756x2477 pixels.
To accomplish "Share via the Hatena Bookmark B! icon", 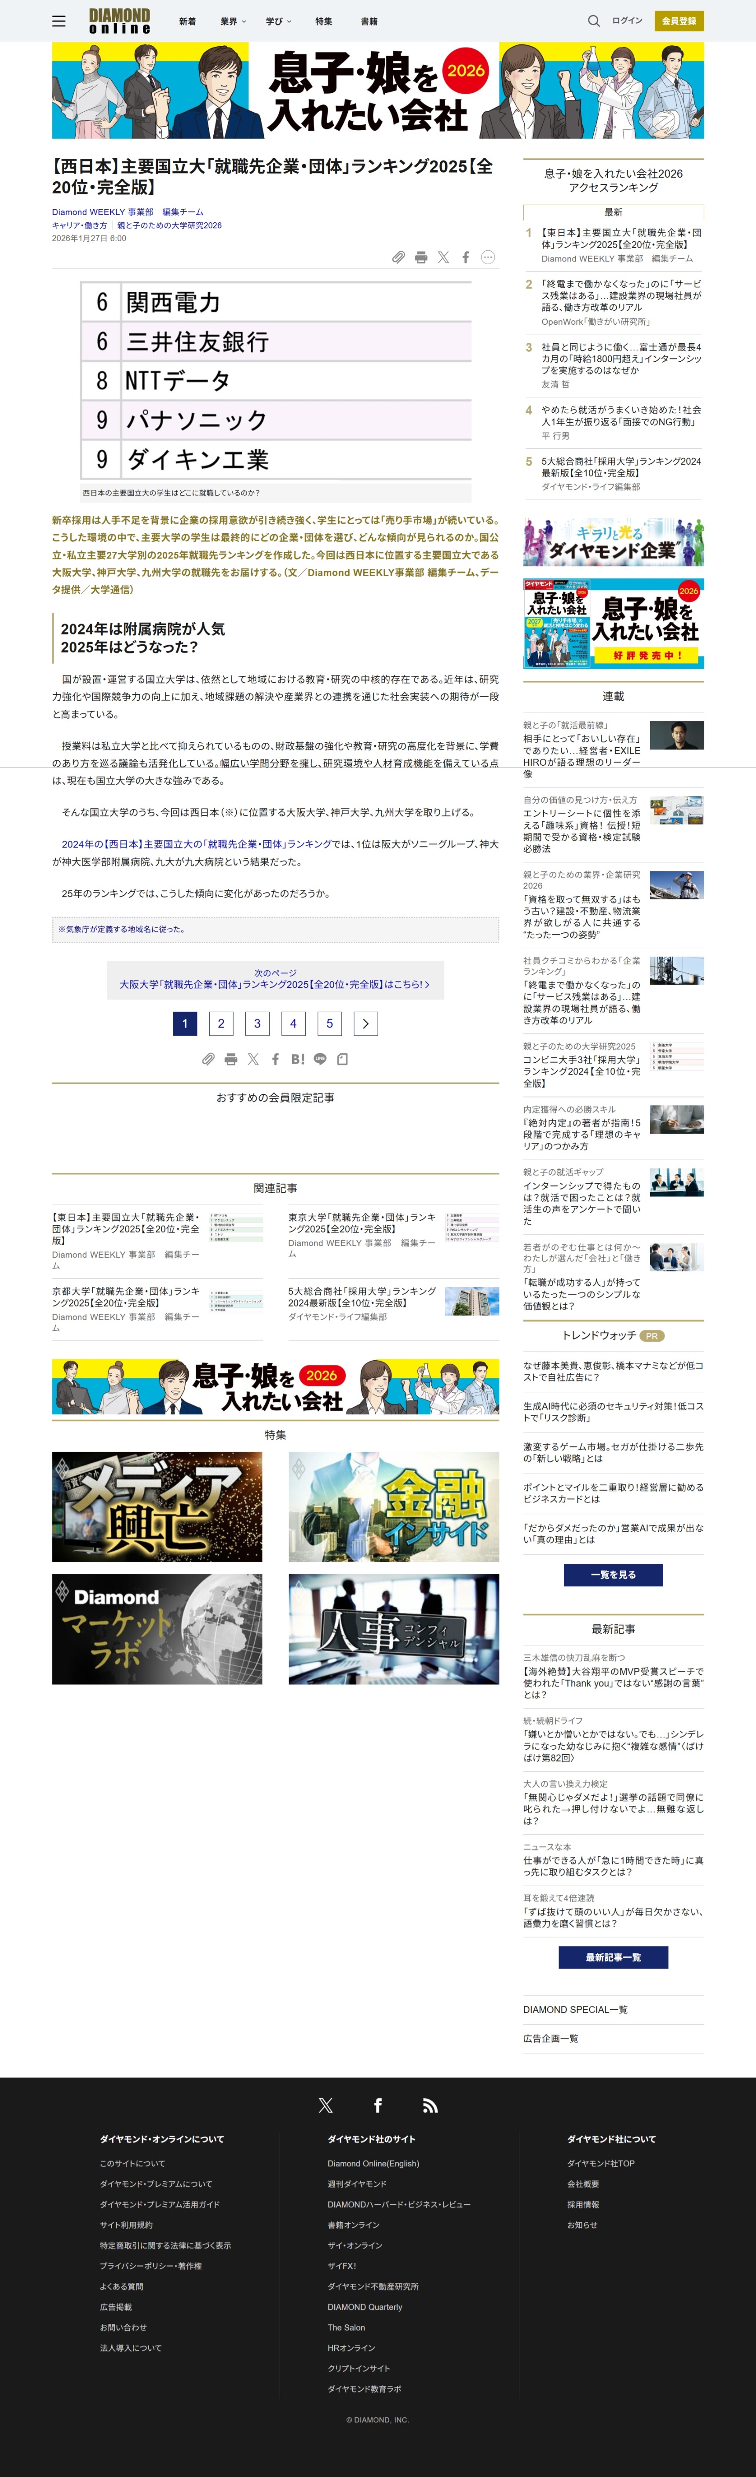I will click(x=298, y=1059).
